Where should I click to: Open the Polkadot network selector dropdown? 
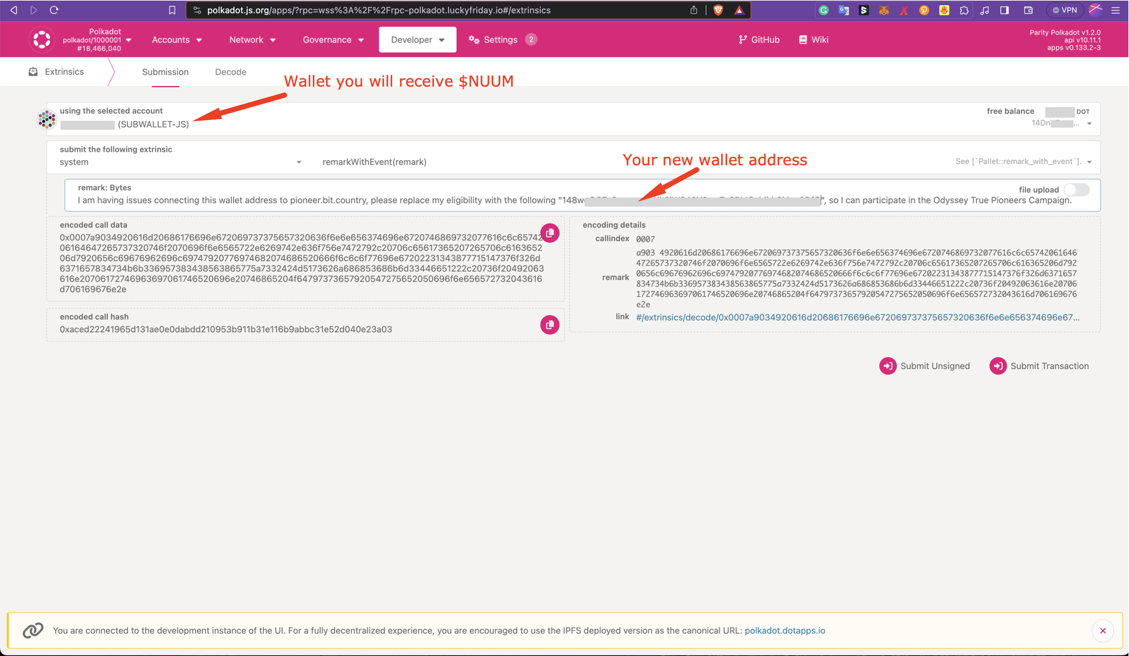(97, 40)
